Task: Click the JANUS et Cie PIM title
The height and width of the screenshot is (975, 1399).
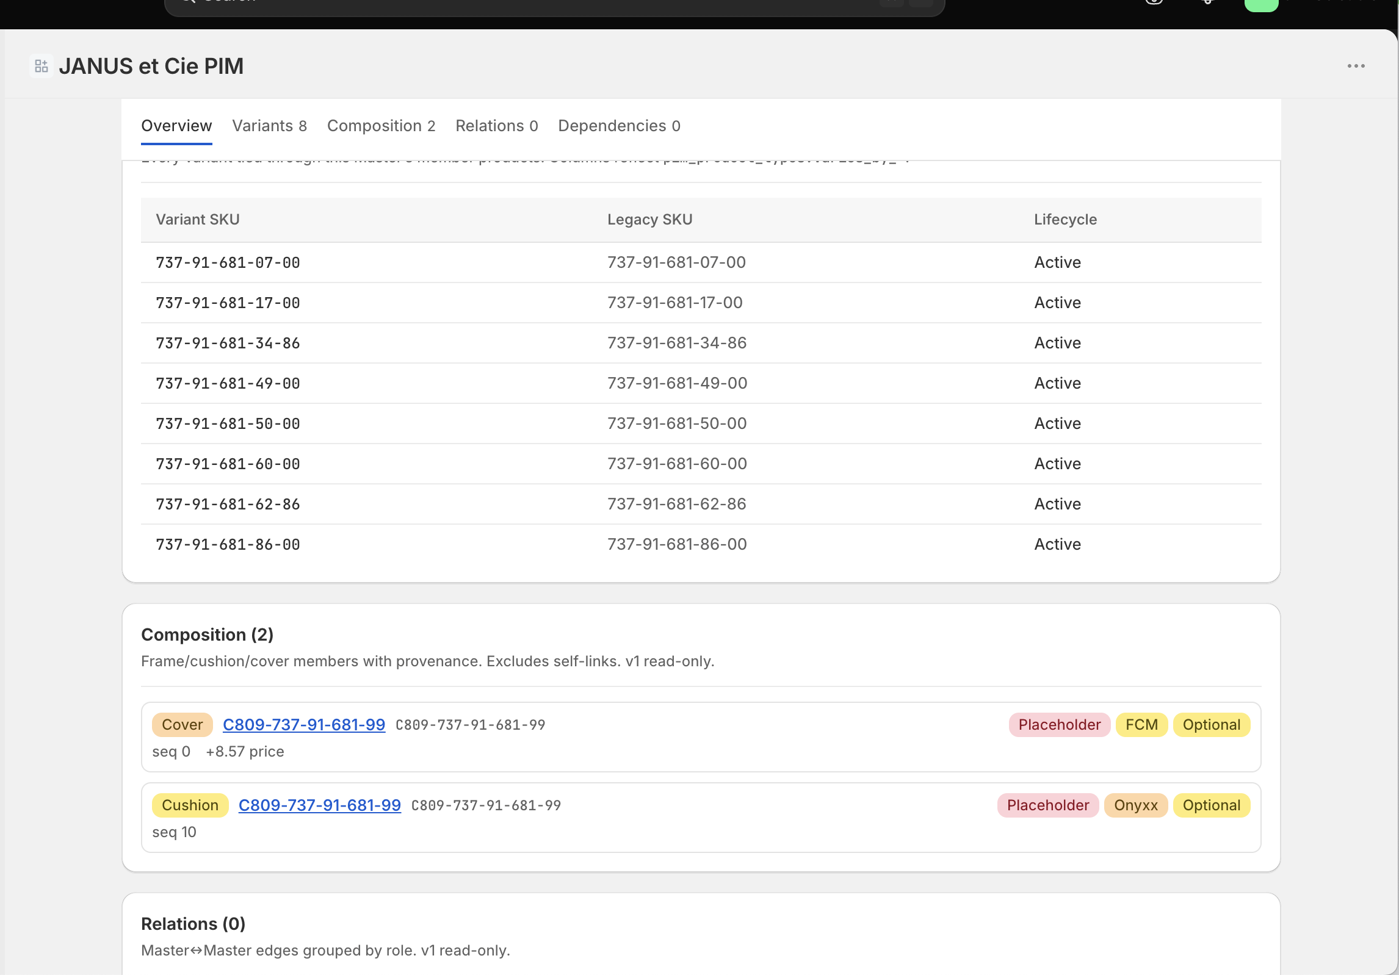Action: pos(151,66)
